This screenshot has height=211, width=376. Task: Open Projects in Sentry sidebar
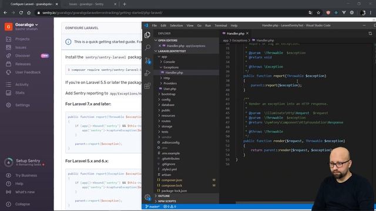coord(22,39)
